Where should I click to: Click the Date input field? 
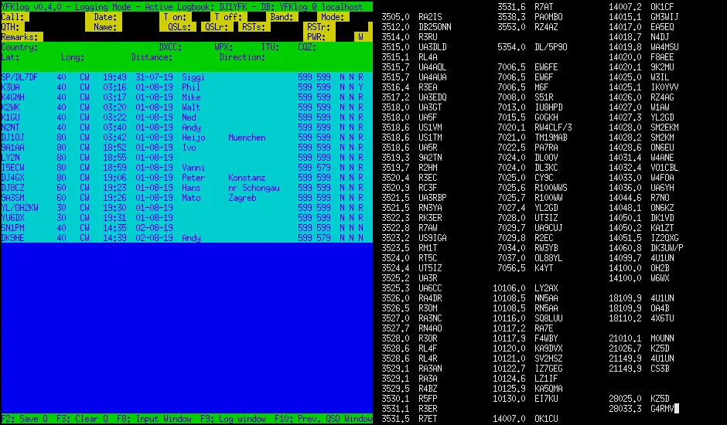click(141, 17)
